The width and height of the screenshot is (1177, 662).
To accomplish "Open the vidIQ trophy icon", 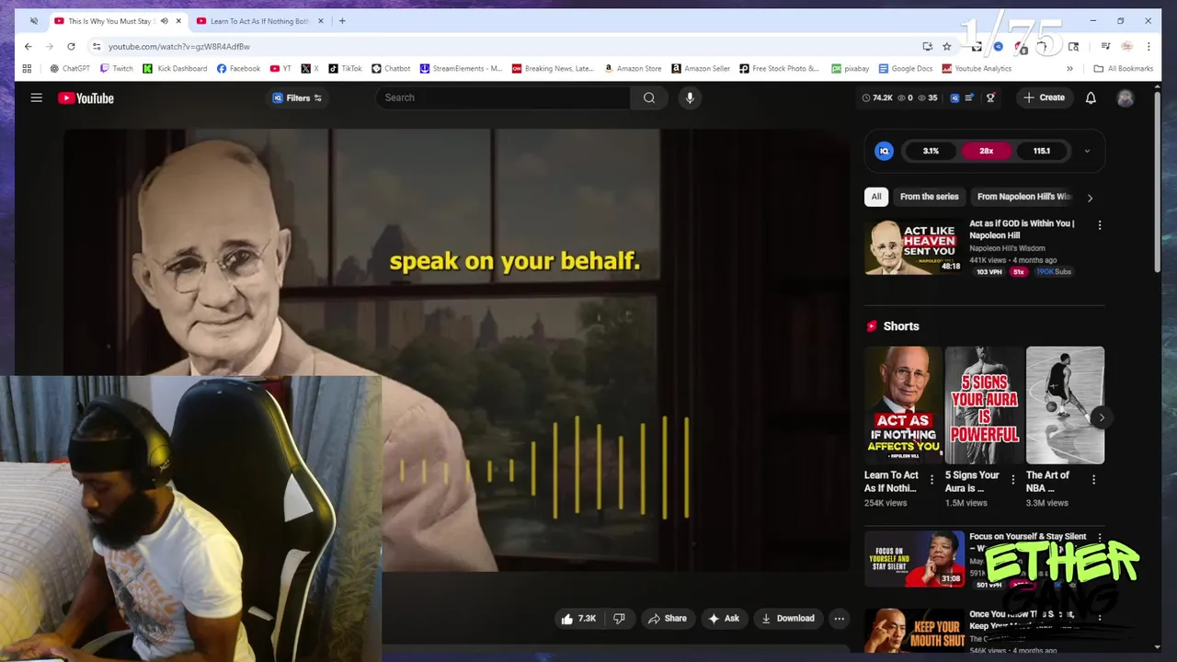I will (x=990, y=97).
